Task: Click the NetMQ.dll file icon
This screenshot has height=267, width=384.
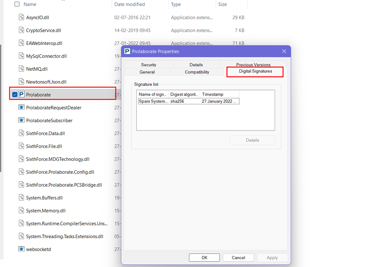Action: tap(21, 69)
